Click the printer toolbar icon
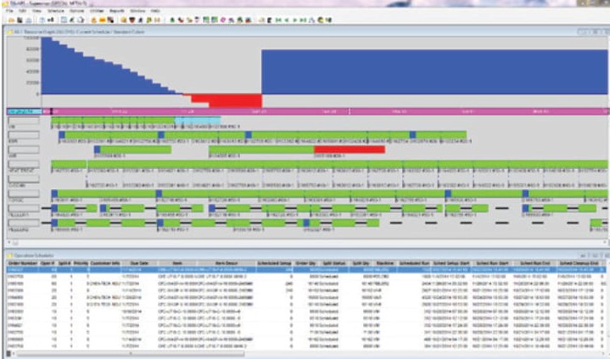This screenshot has width=610, height=359. (28, 20)
